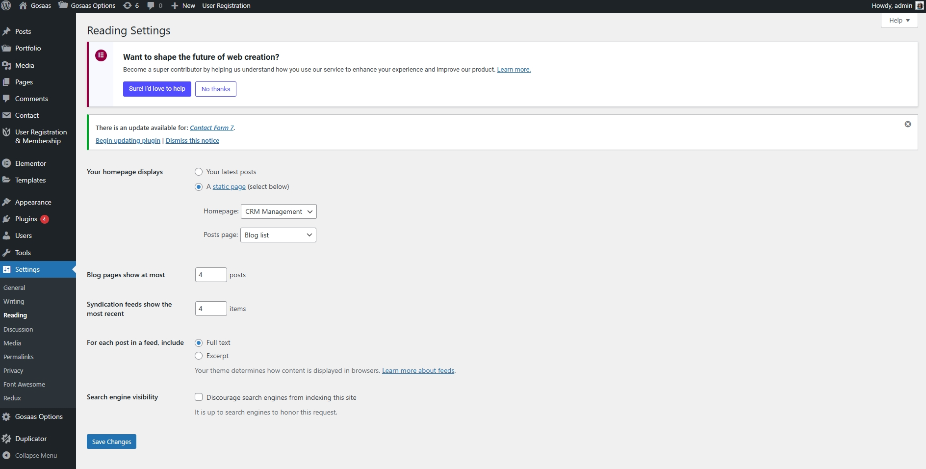The width and height of the screenshot is (926, 469).
Task: Click the 'Begin updating plugin' link
Action: coord(128,141)
